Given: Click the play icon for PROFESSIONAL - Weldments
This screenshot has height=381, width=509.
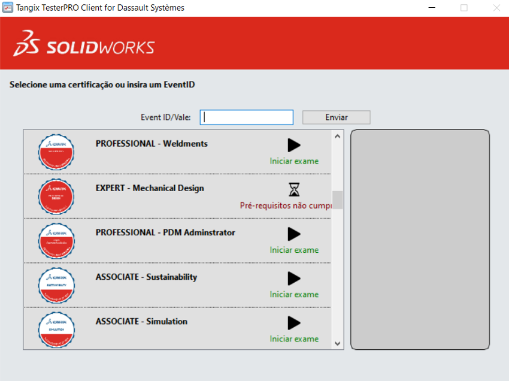Looking at the screenshot, I should pos(293,145).
